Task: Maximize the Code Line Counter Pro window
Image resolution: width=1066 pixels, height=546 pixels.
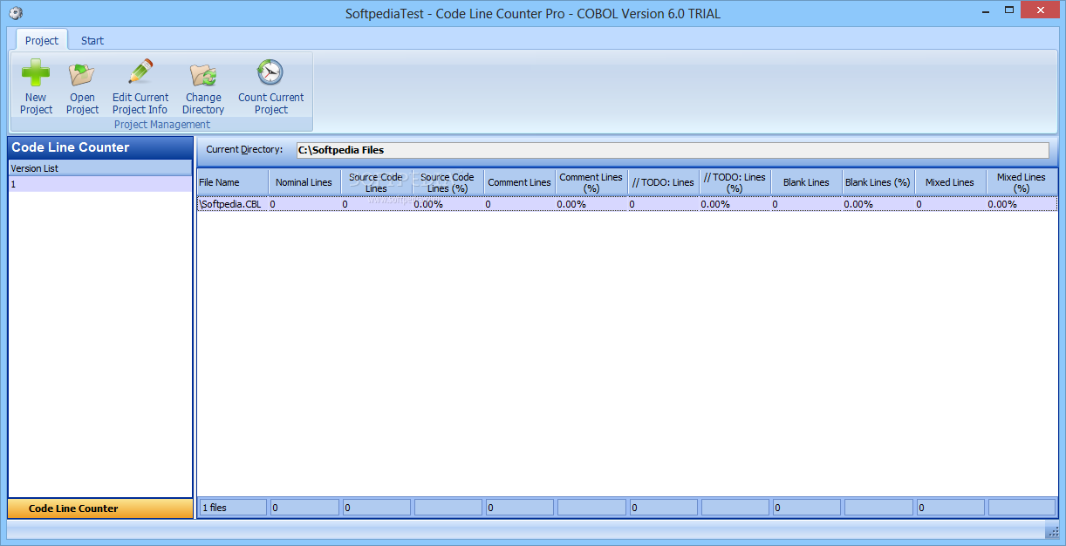Action: coord(1008,10)
